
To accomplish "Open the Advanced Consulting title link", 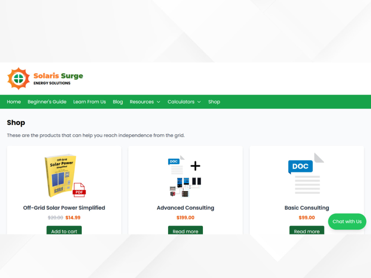I will 185,208.
